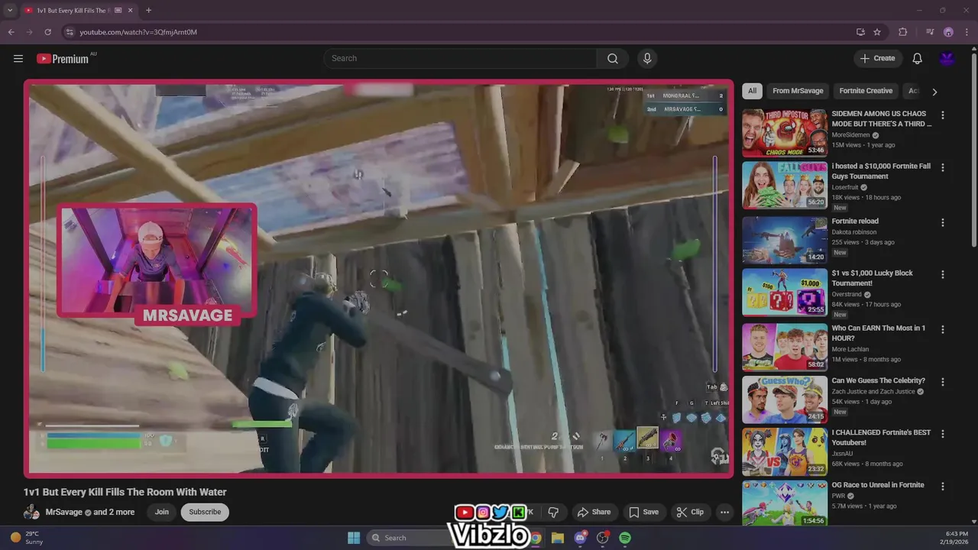The height and width of the screenshot is (550, 978).
Task: Open the YouTube guide hamburger menu
Action: point(18,59)
